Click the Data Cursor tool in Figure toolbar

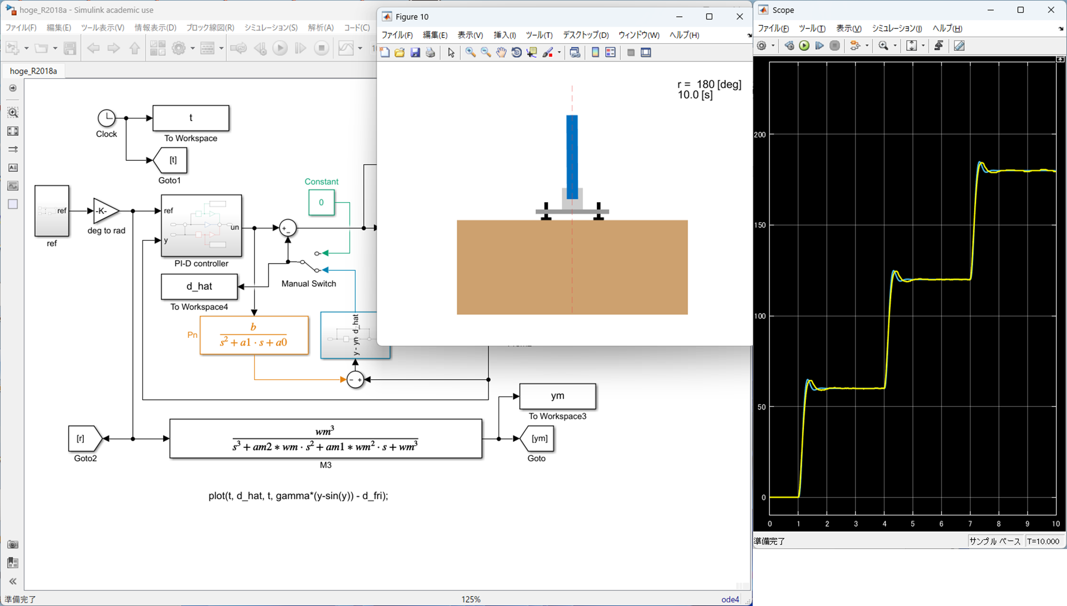tap(532, 53)
